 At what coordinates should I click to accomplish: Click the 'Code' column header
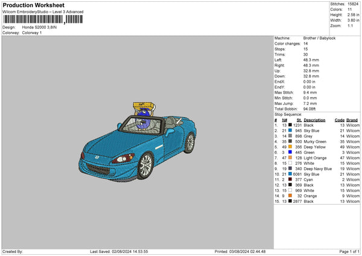[339, 120]
